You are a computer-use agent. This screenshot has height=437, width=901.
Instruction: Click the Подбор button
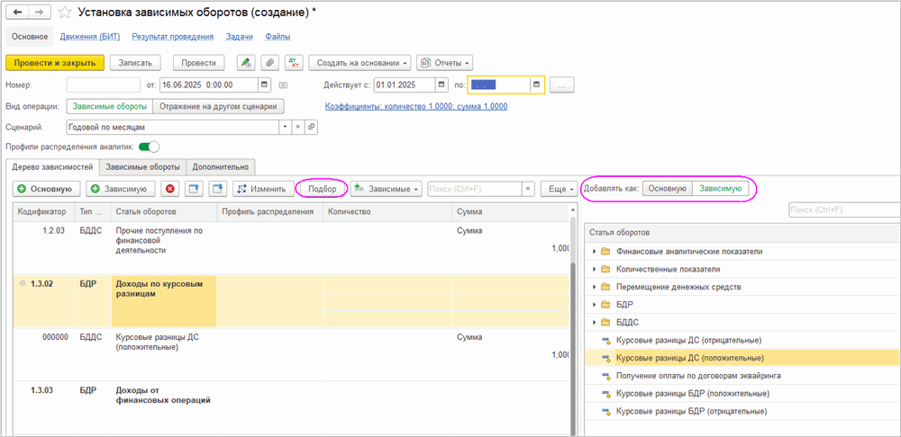click(x=323, y=189)
